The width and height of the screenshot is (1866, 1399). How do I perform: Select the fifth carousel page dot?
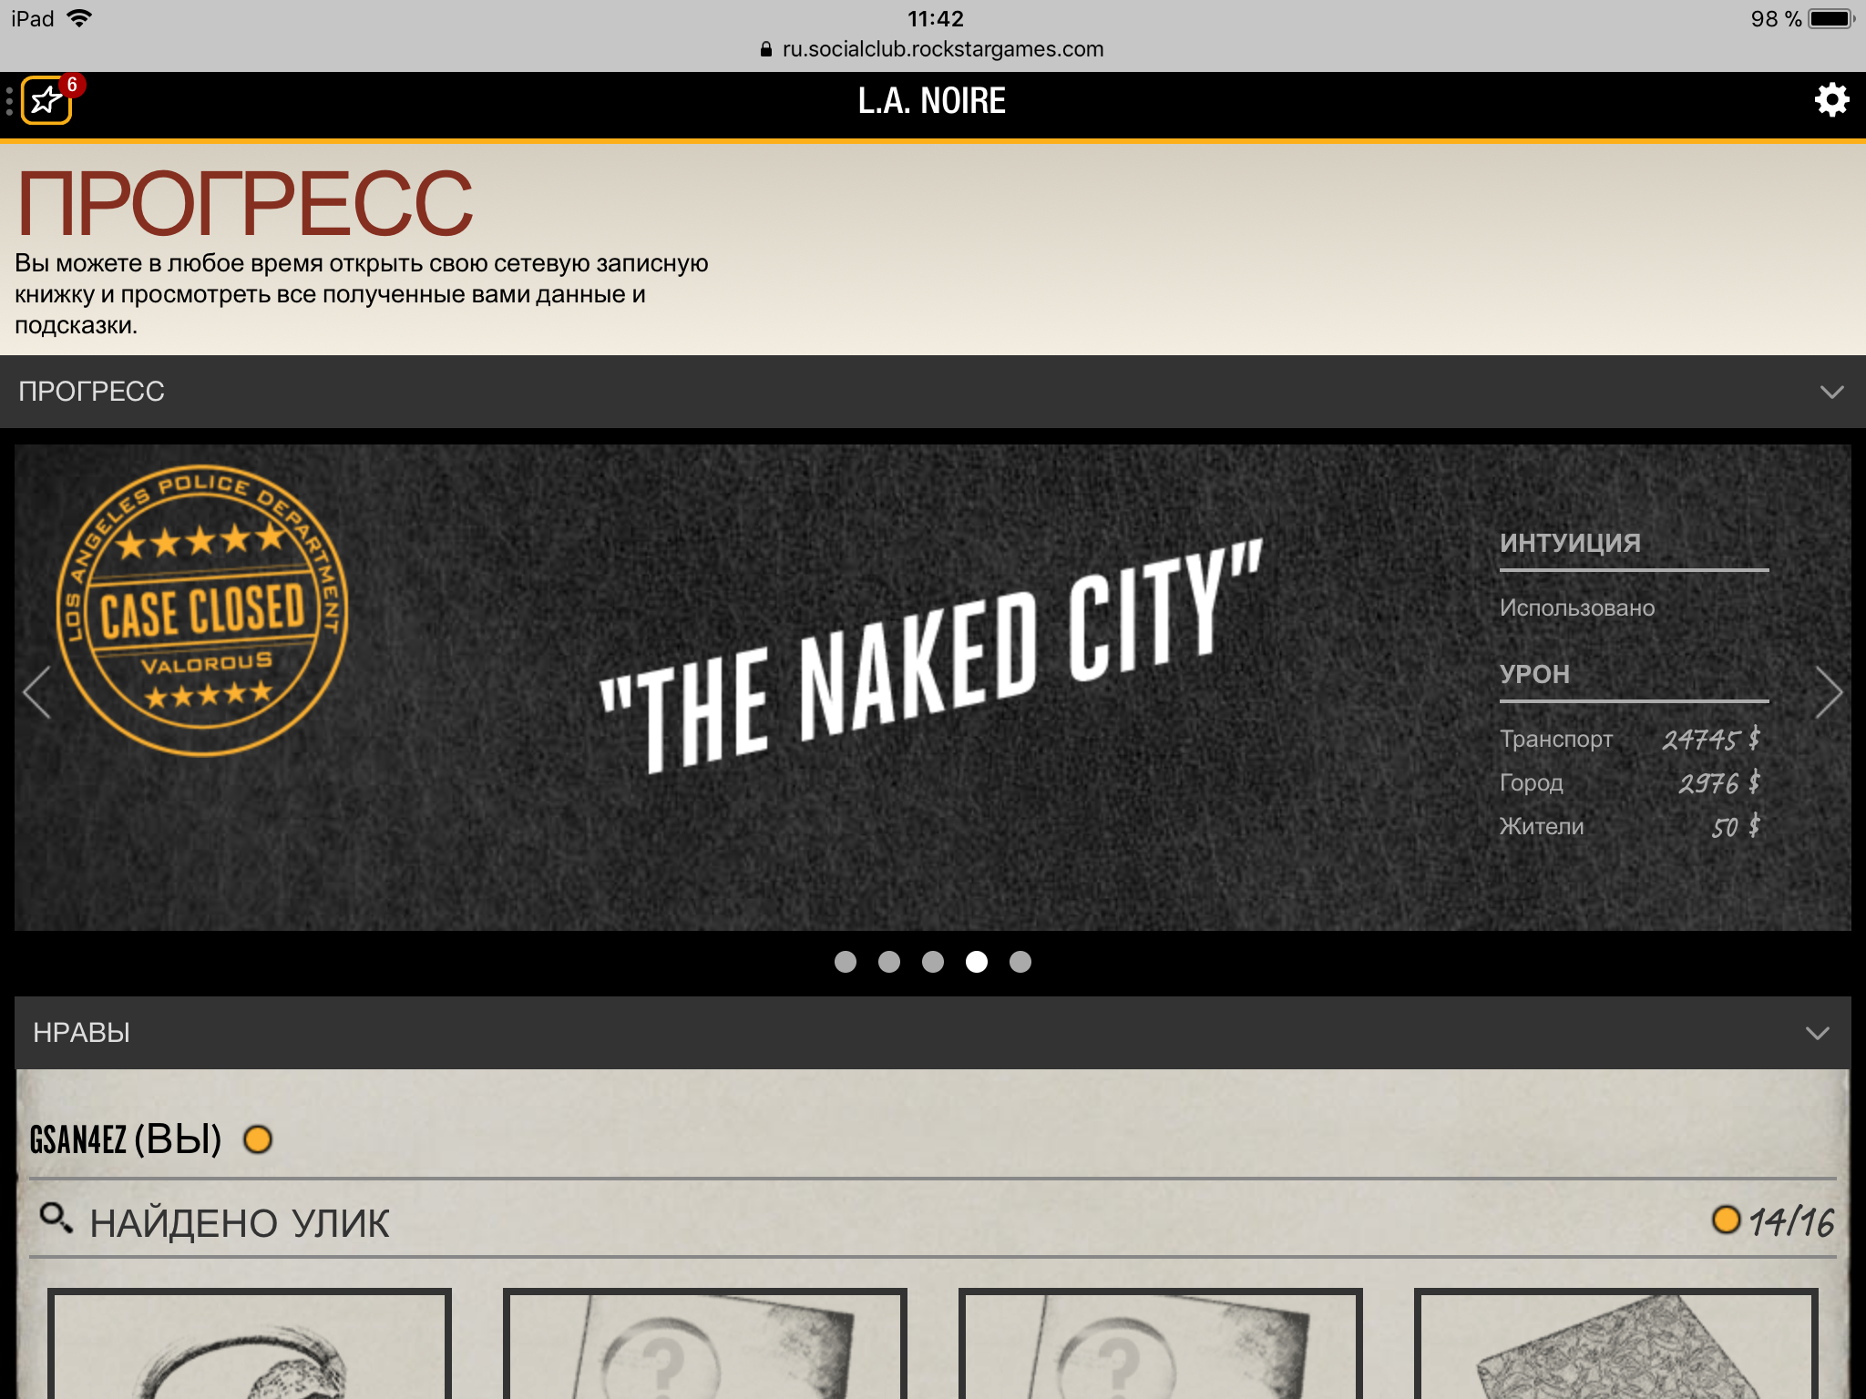tap(1020, 962)
